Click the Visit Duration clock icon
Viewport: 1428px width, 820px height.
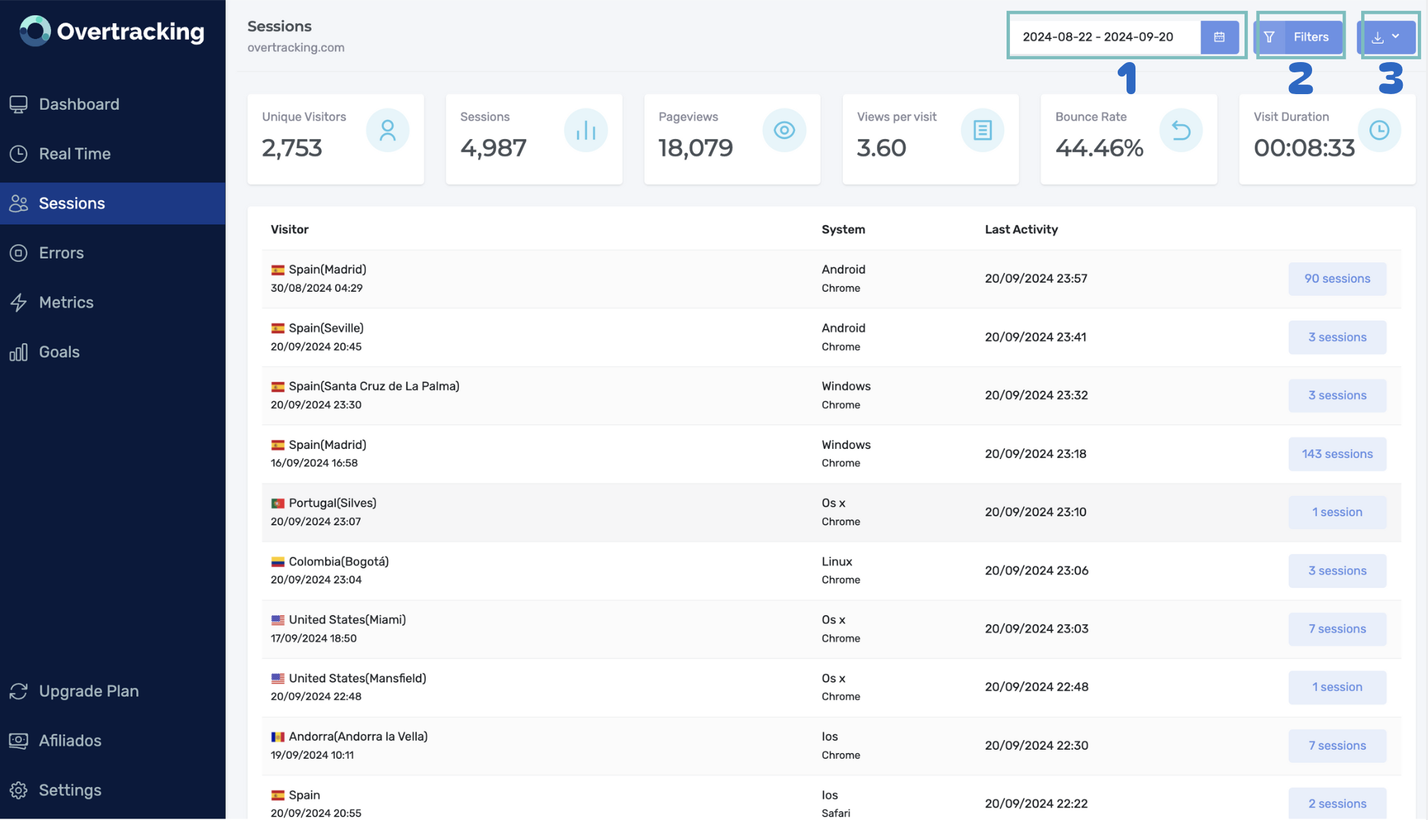(x=1380, y=130)
